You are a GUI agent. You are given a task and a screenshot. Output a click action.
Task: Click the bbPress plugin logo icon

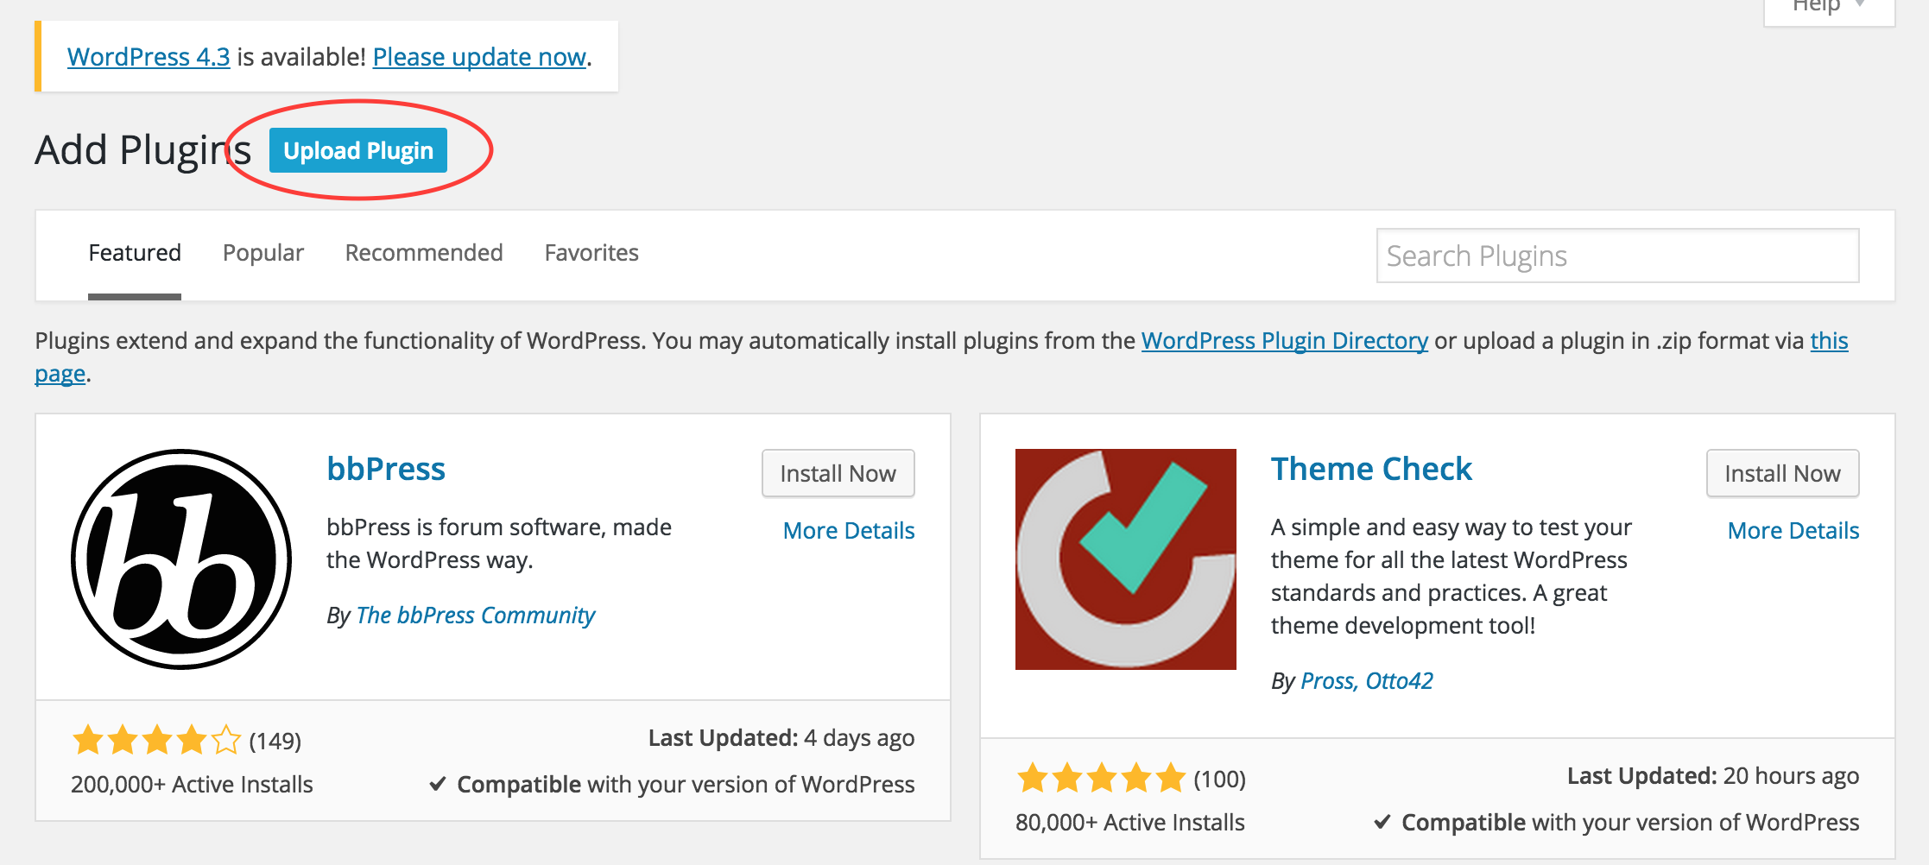(181, 559)
